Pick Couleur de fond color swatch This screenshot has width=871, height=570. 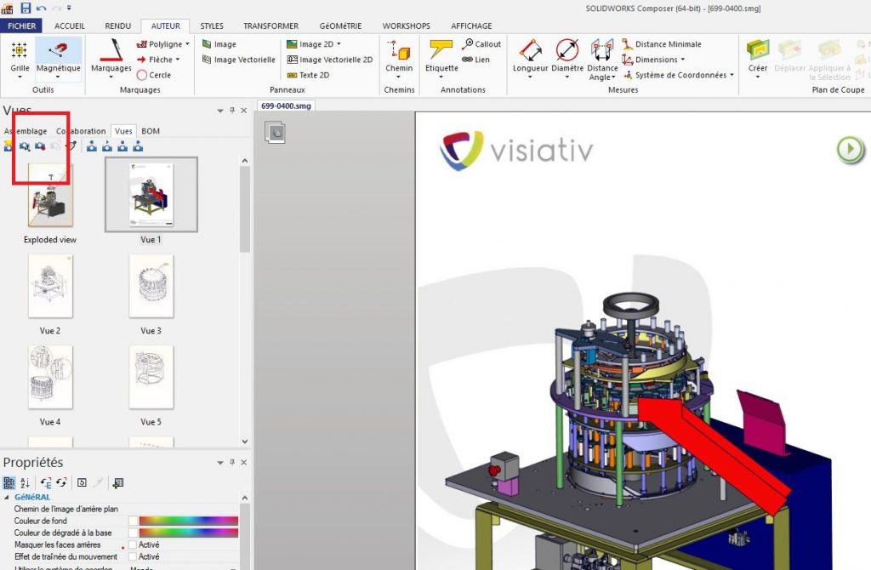pos(133,521)
